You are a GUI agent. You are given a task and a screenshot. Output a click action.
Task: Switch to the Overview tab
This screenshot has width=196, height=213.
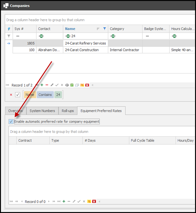click(x=15, y=111)
